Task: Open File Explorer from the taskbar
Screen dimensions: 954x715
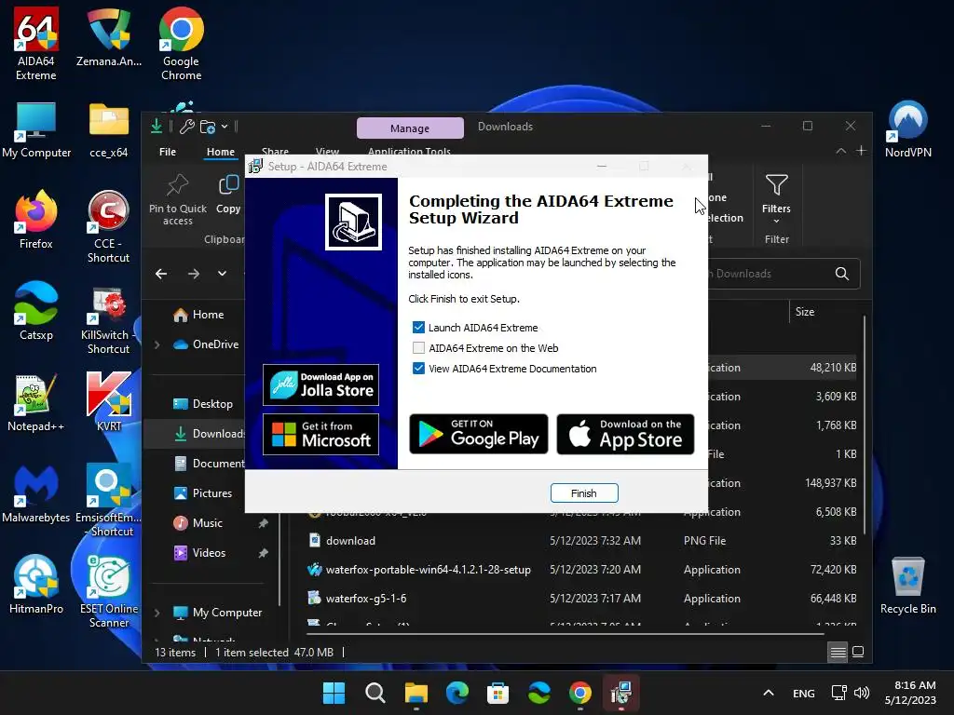Action: pyautogui.click(x=416, y=693)
